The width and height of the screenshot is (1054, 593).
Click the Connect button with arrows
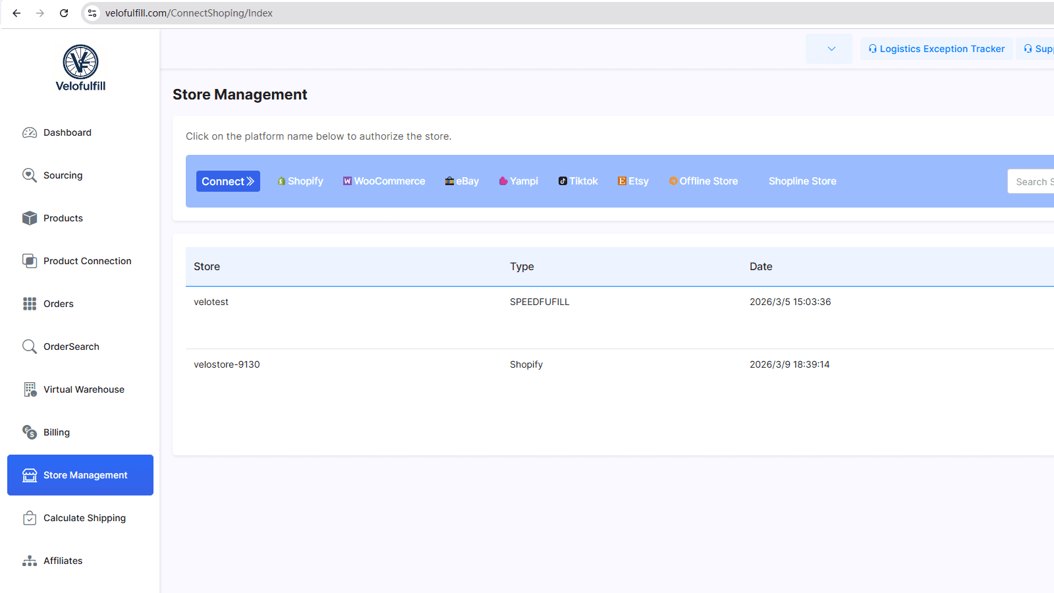click(x=228, y=181)
